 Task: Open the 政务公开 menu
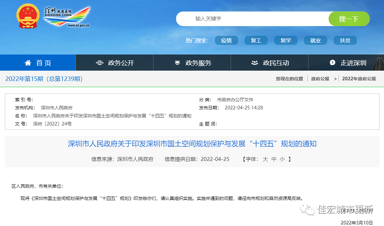(x=120, y=63)
